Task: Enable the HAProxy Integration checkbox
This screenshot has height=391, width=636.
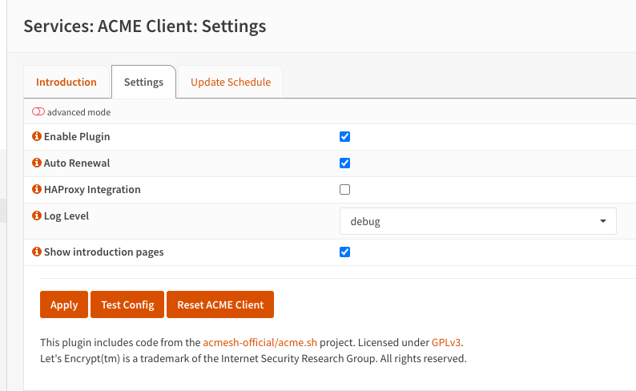Action: coord(344,189)
